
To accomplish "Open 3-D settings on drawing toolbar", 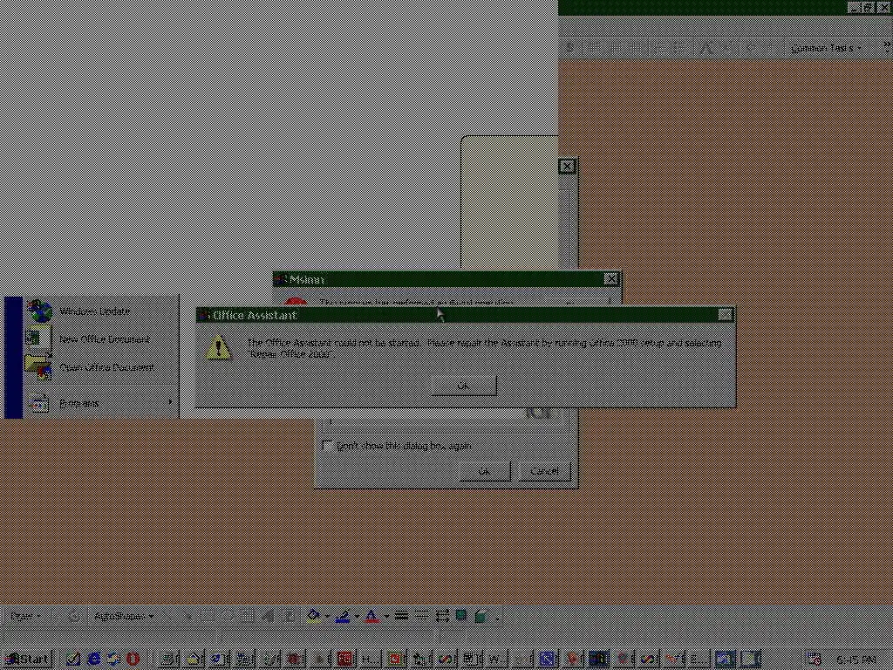I will pos(481,616).
